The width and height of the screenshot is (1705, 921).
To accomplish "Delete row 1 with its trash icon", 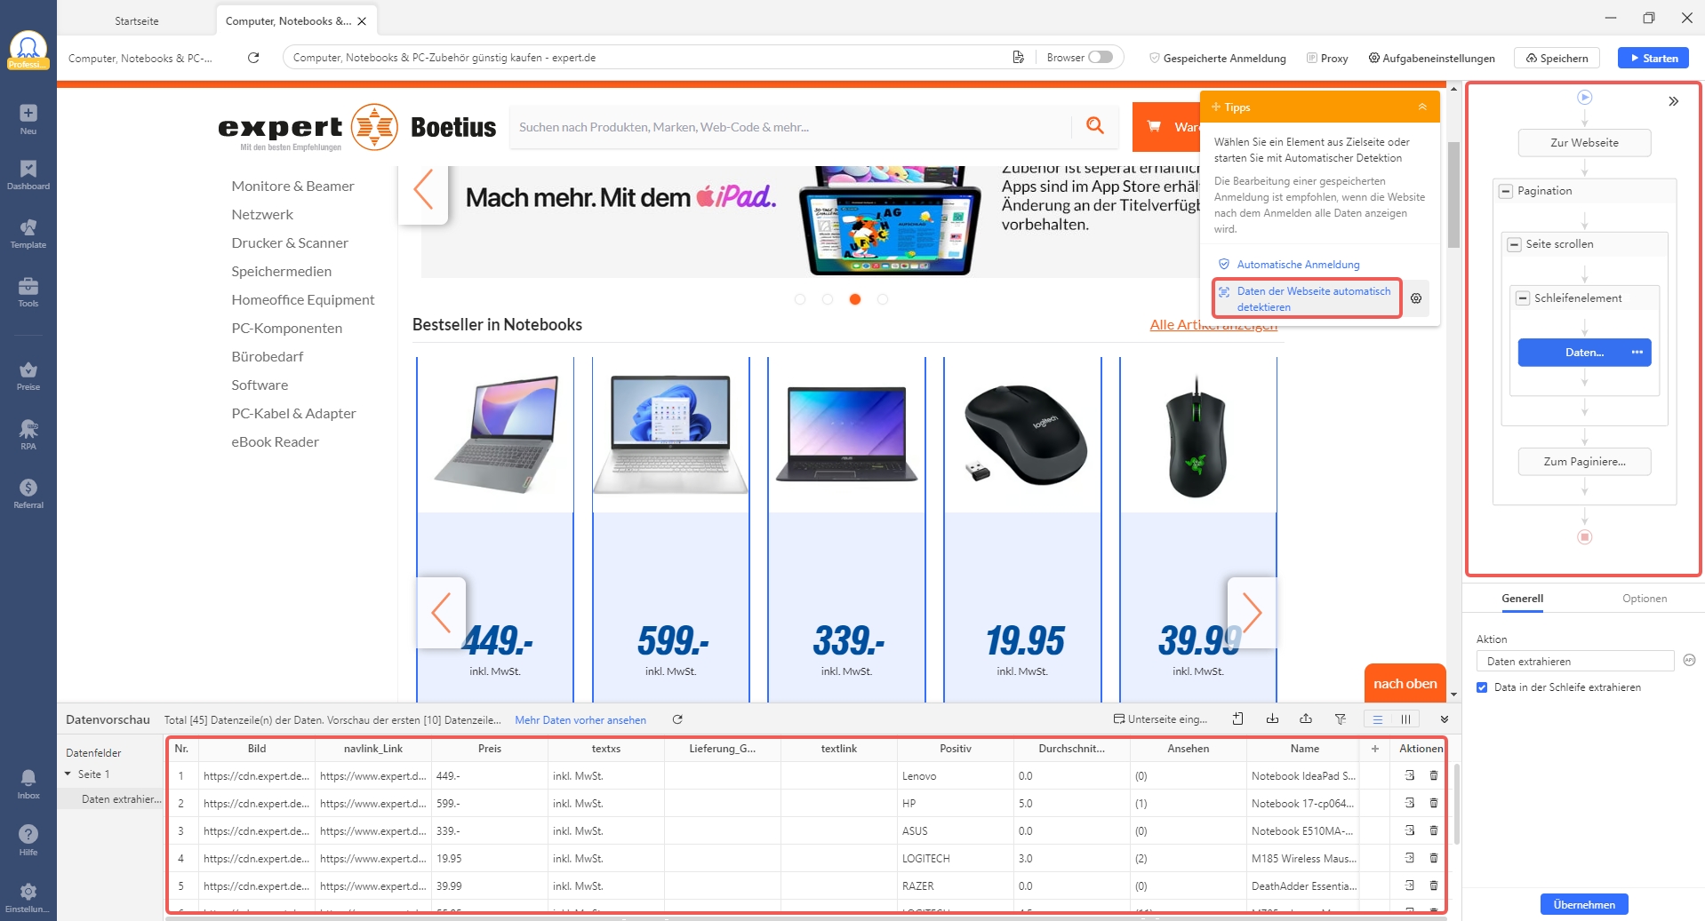I will point(1434,775).
